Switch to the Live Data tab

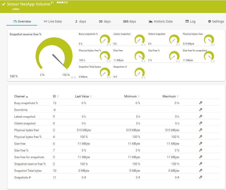click(x=53, y=22)
